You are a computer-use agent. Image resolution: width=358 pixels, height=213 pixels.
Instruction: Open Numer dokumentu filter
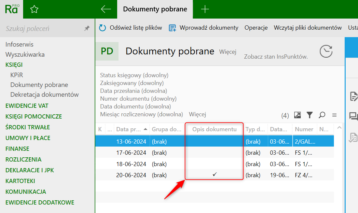tap(138, 98)
